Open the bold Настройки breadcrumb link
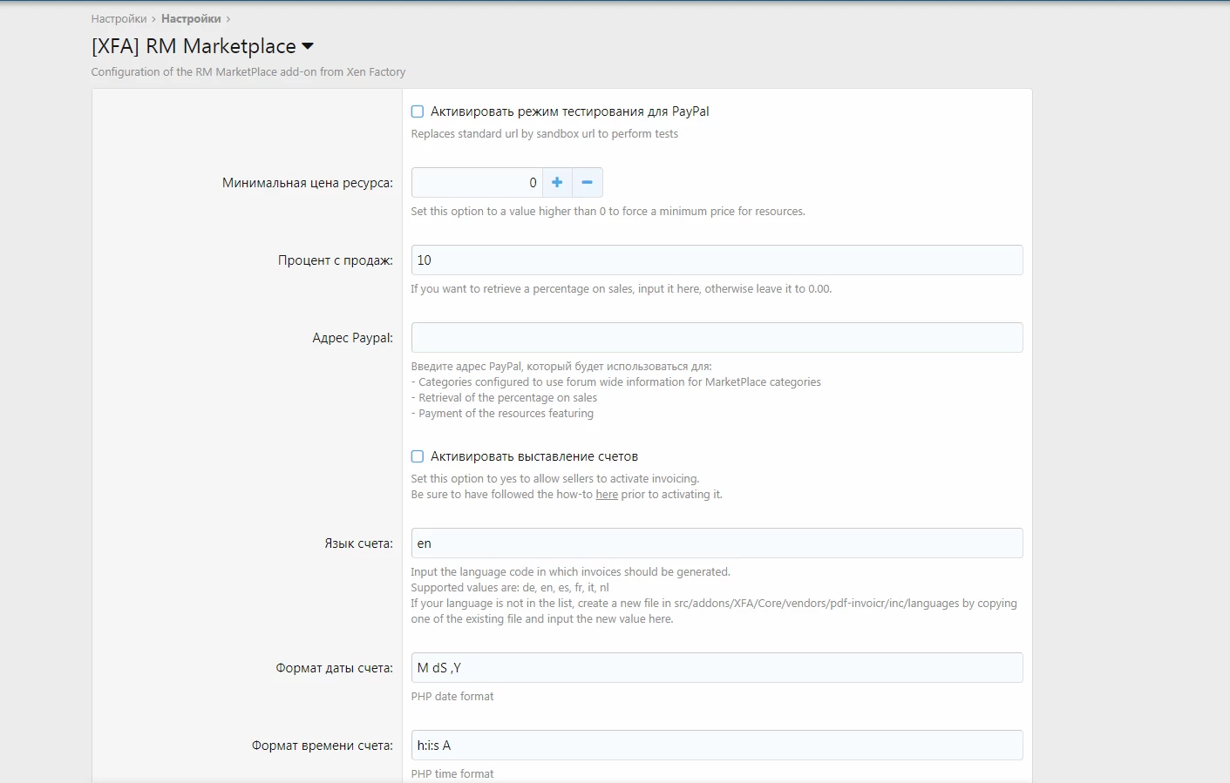Image resolution: width=1230 pixels, height=783 pixels. click(x=191, y=18)
